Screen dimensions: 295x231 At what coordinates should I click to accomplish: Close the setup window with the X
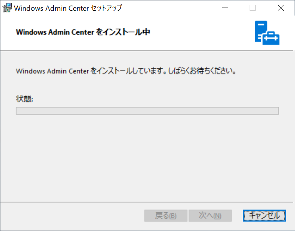pyautogui.click(x=281, y=8)
